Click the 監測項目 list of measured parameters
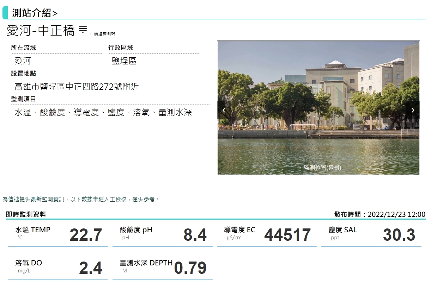The width and height of the screenshot is (431, 283). tap(103, 113)
